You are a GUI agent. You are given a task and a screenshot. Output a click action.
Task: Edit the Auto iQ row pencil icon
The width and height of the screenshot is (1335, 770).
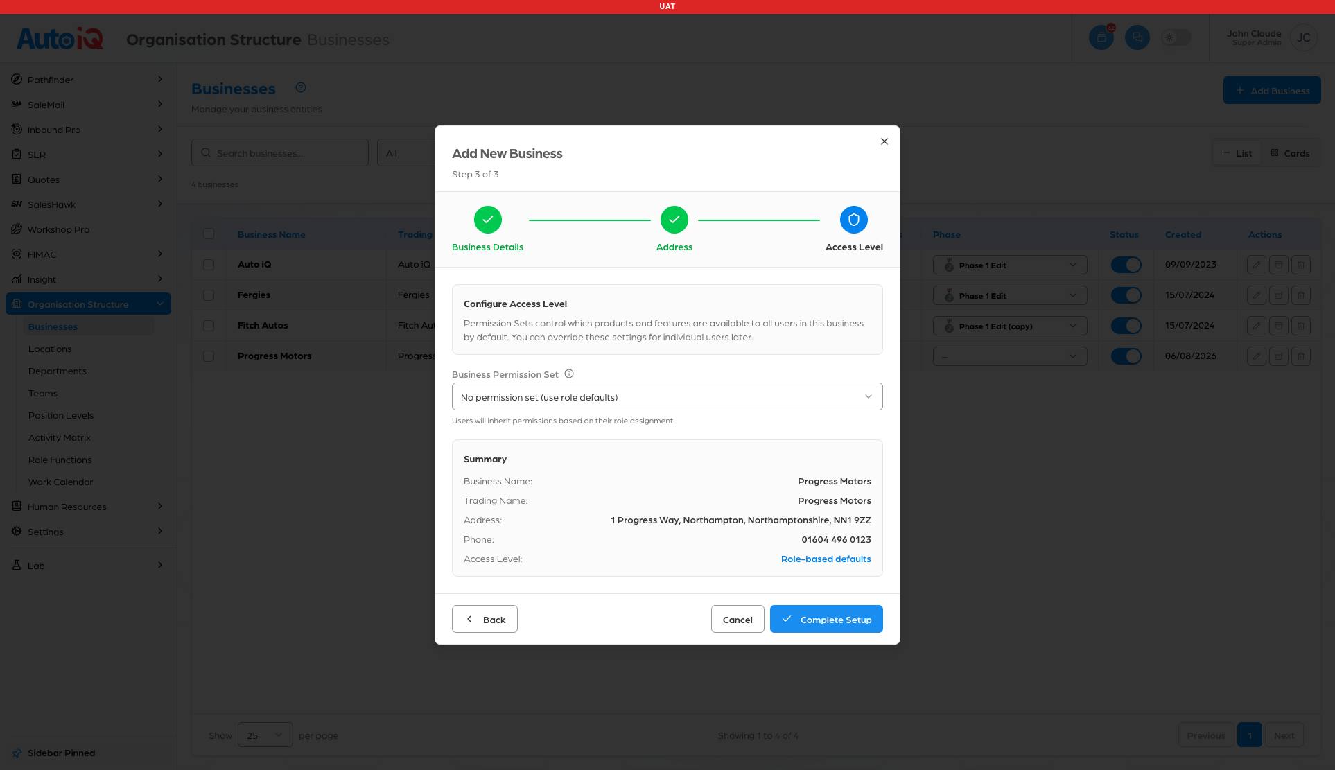1257,265
